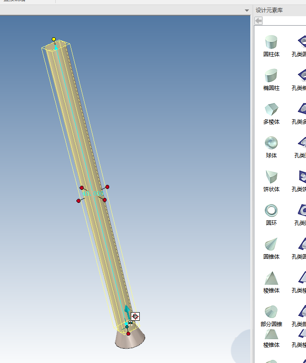Viewport: 306px width, 363px height.
Task: Select the grey cone base shape
Action: click(130, 341)
